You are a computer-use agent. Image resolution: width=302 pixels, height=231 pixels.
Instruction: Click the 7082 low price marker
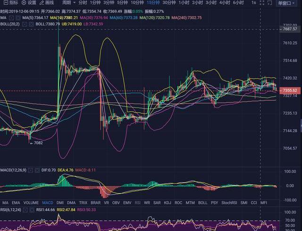pyautogui.click(x=36, y=143)
